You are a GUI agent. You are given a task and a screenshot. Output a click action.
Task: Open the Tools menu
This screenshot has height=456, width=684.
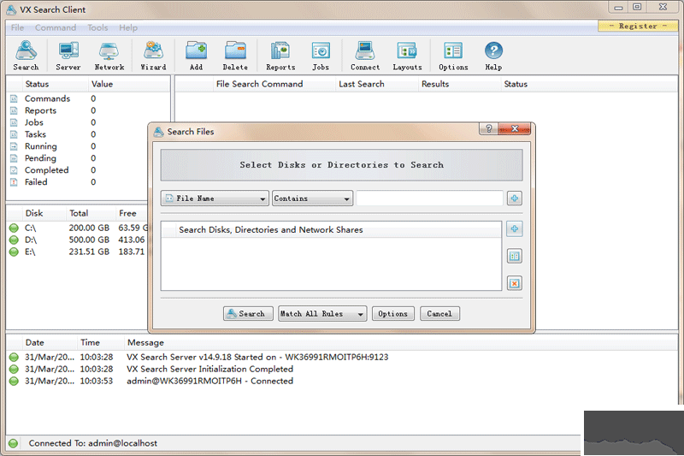pos(97,27)
